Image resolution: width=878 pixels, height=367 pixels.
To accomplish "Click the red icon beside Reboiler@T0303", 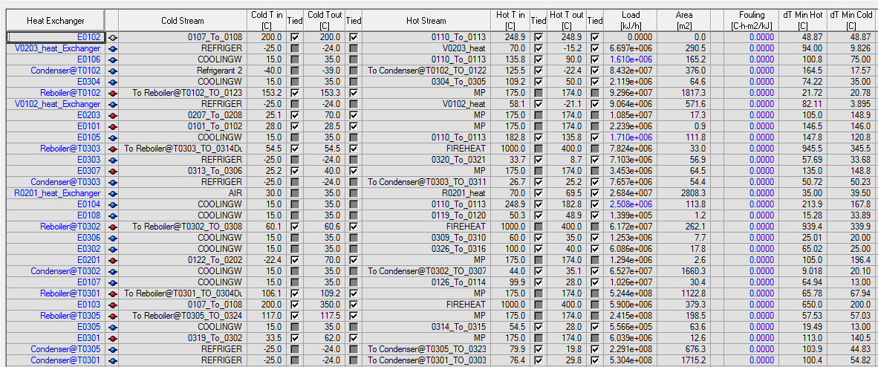I will tap(113, 149).
